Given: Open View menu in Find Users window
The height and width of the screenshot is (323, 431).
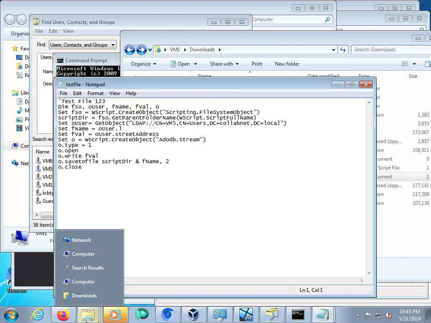Looking at the screenshot, I should (68, 31).
